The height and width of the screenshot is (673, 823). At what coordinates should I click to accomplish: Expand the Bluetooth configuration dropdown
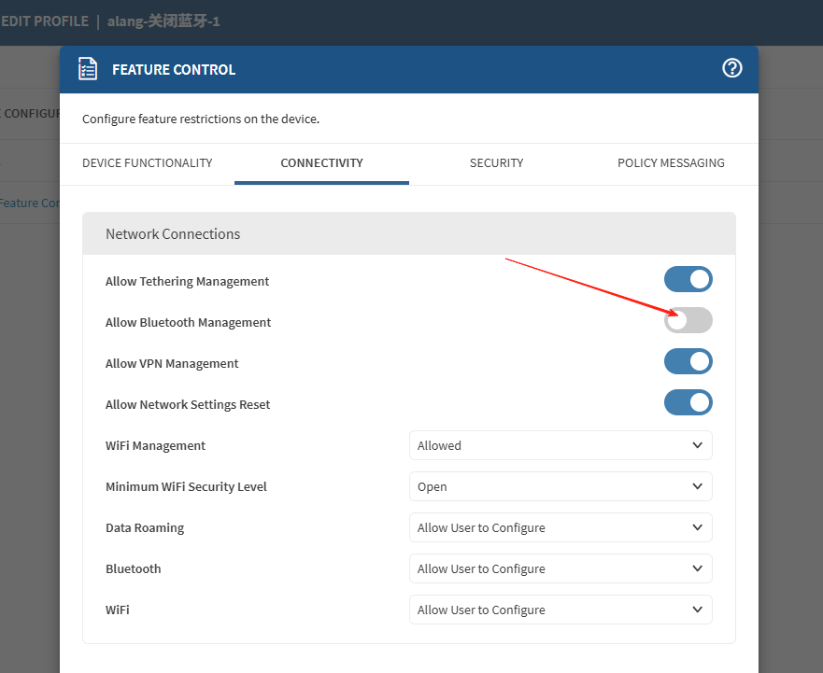point(560,568)
